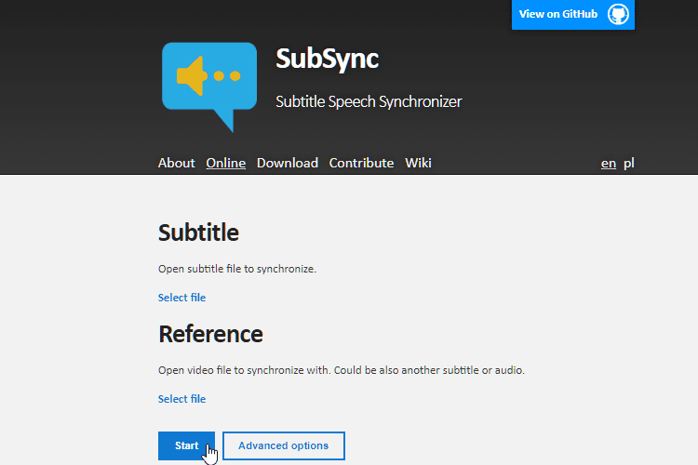Switch language to English (en)

point(609,164)
